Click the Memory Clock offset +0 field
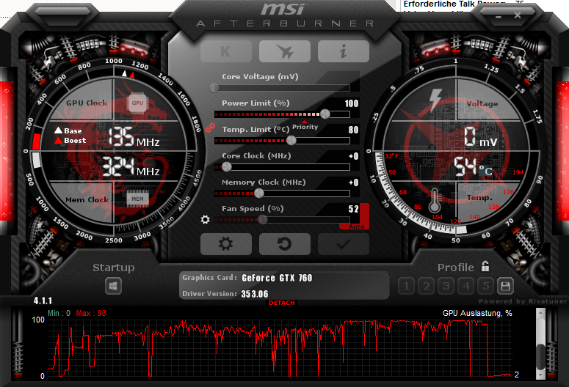 353,183
